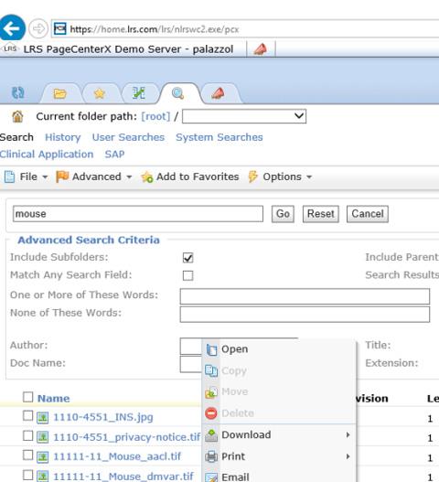This screenshot has width=439, height=482.
Task: Check the box for 1110-4551_privacy-notice.tif
Action: [x=28, y=435]
